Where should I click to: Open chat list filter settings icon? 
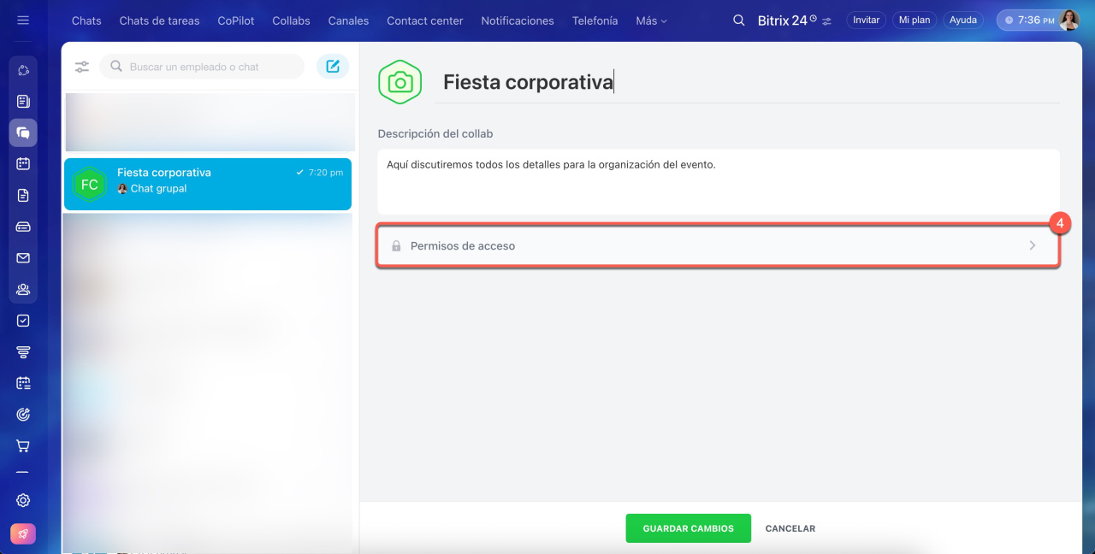click(x=82, y=67)
